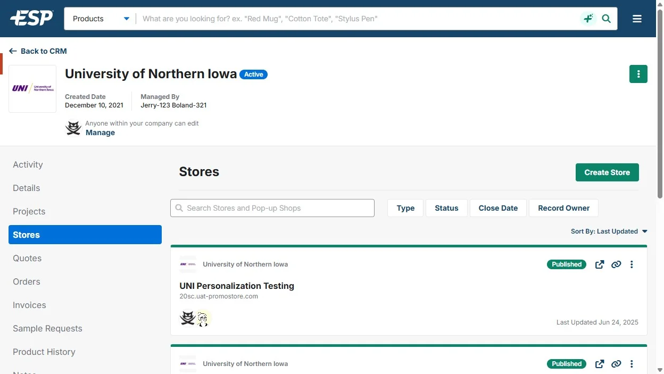Click the Last Updated Jun 24, 2025 text

[597, 322]
